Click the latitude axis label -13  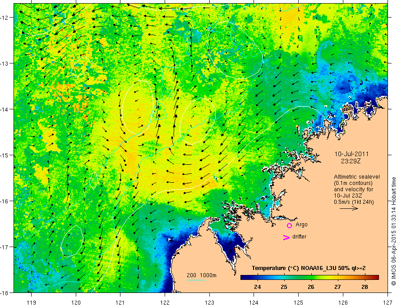5,63
